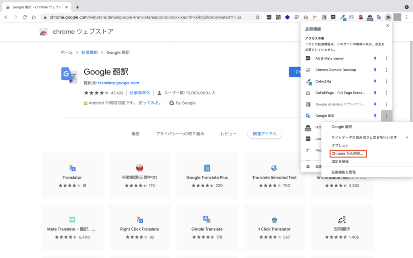Image resolution: width=413 pixels, height=258 pixels.
Task: Open the 谷歌翻譯(正體中文) card
Action: 140,176
